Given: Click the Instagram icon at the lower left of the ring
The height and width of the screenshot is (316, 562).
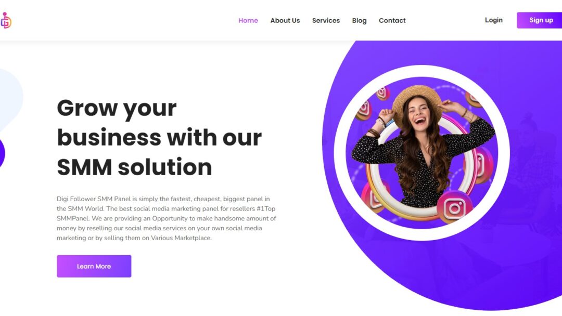Looking at the screenshot, I should coord(375,197).
